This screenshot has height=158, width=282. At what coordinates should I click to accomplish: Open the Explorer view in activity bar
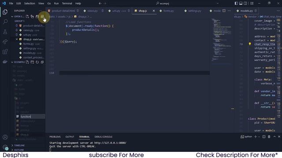[x=5, y=12]
